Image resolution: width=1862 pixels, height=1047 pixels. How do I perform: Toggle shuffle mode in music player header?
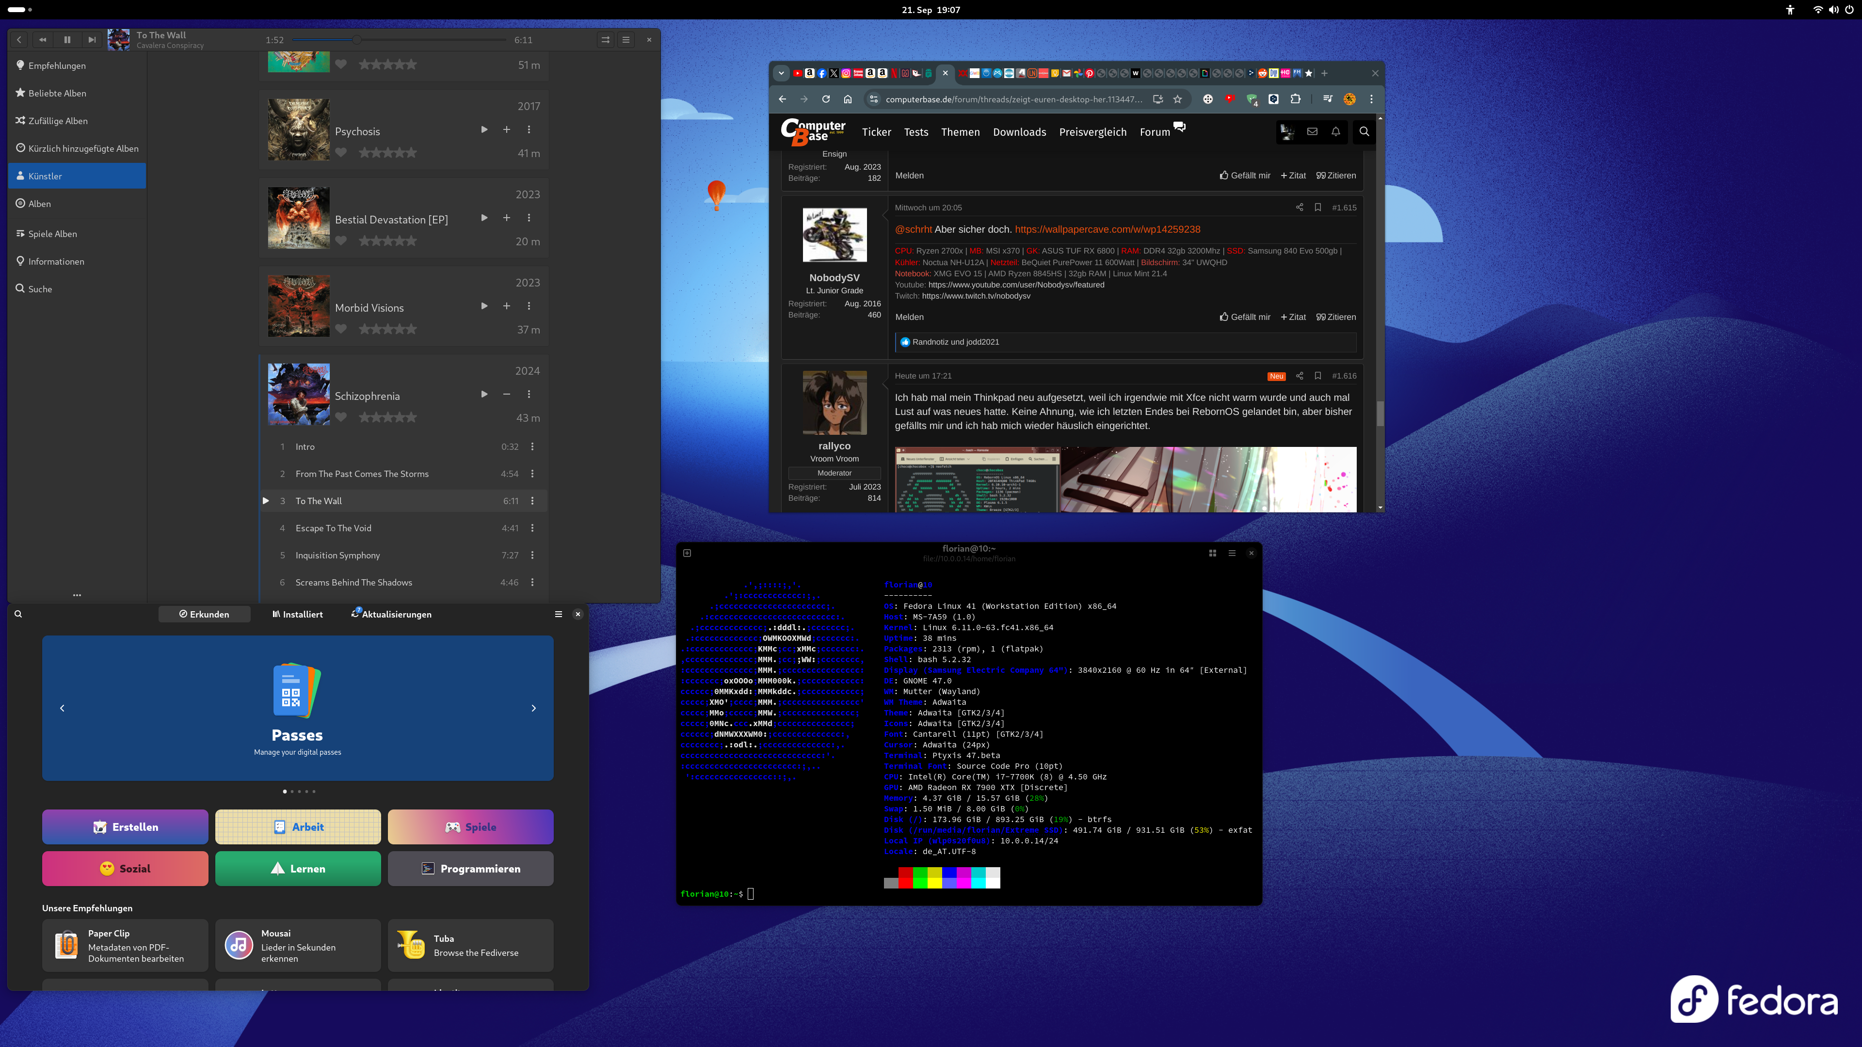pyautogui.click(x=606, y=40)
